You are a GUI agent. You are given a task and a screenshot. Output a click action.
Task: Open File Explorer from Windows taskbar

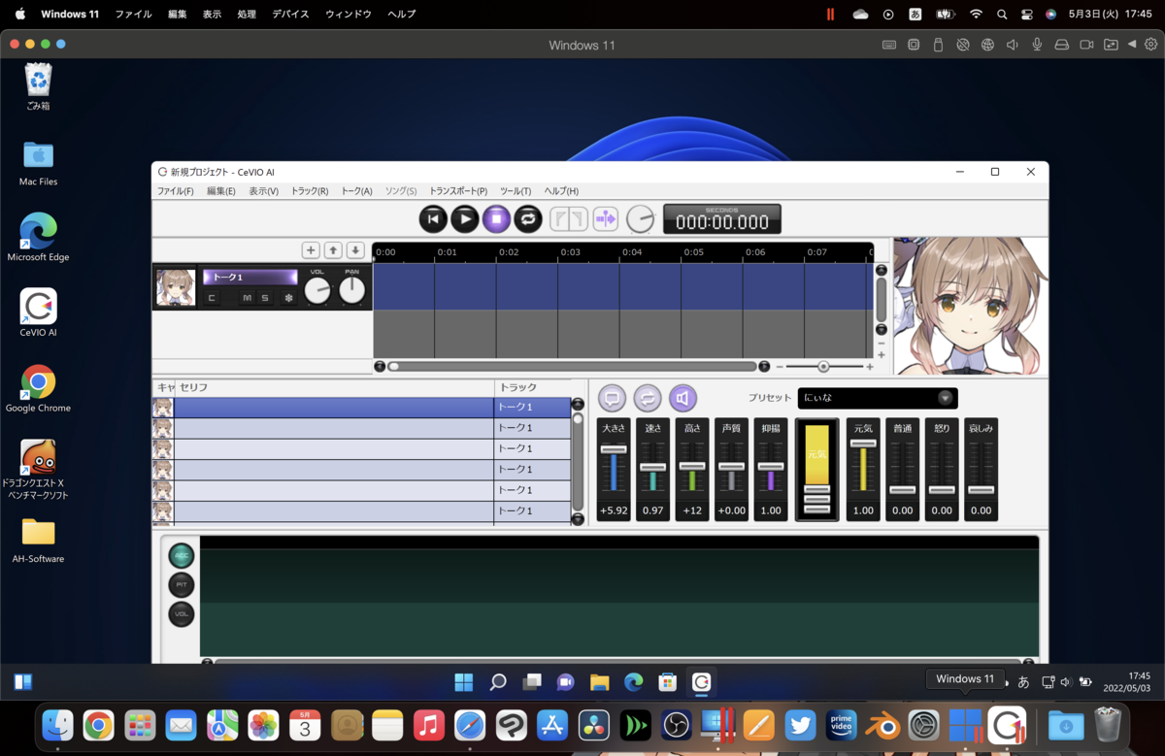tap(599, 682)
